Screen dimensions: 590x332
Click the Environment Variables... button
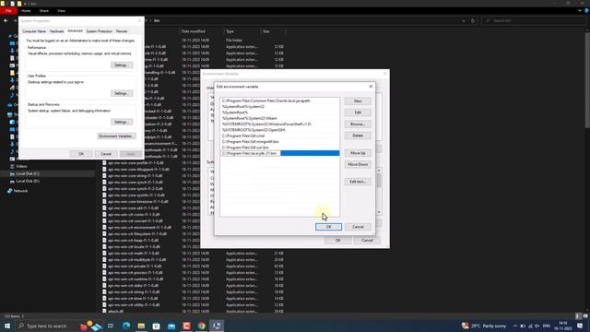tap(116, 136)
